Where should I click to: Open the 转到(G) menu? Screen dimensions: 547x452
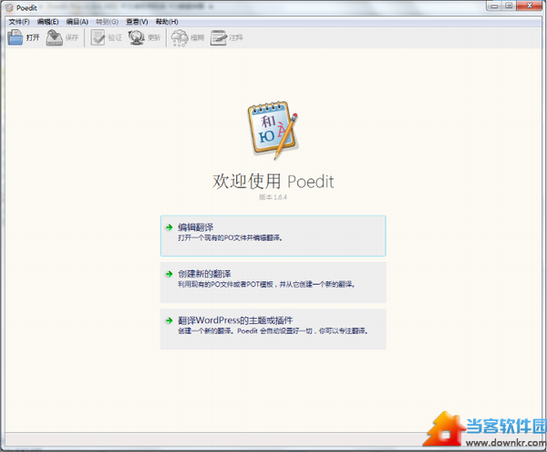[107, 22]
